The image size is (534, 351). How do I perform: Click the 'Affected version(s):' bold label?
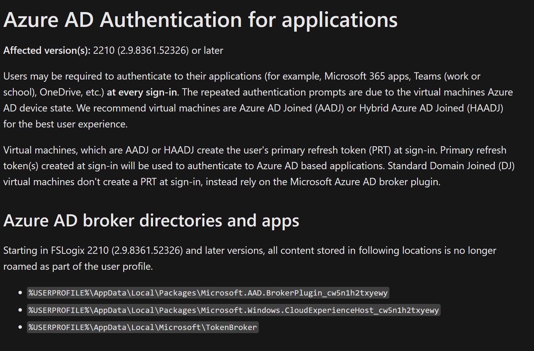point(47,50)
